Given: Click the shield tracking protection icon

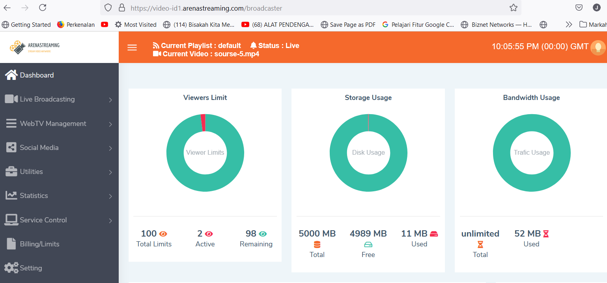Looking at the screenshot, I should click(108, 7).
